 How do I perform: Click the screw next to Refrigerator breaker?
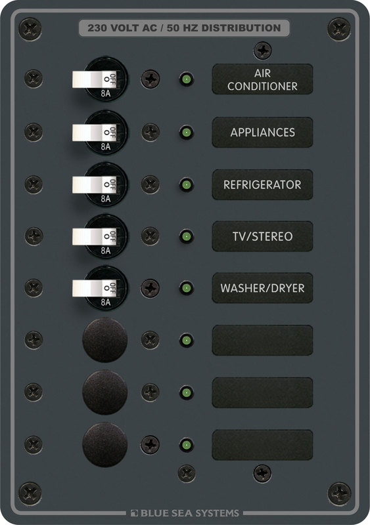150,184
